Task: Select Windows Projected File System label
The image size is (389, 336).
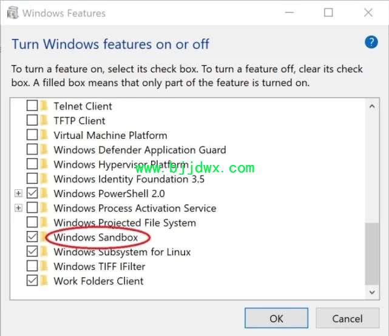Action: 125,223
